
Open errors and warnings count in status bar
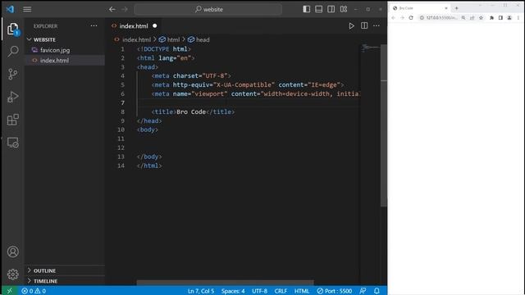(34, 291)
